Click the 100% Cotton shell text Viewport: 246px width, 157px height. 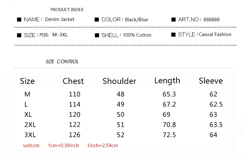(137, 35)
